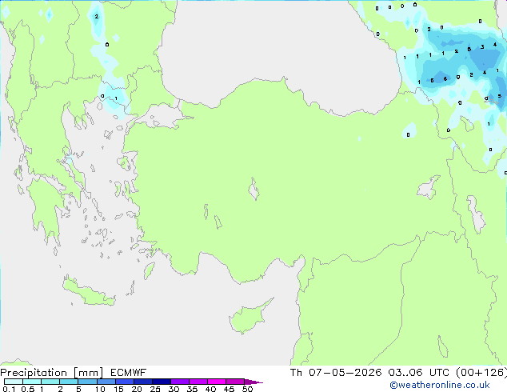Click the "(00+126)" forecast offset text
This screenshot has height=392, width=507.
(481, 373)
